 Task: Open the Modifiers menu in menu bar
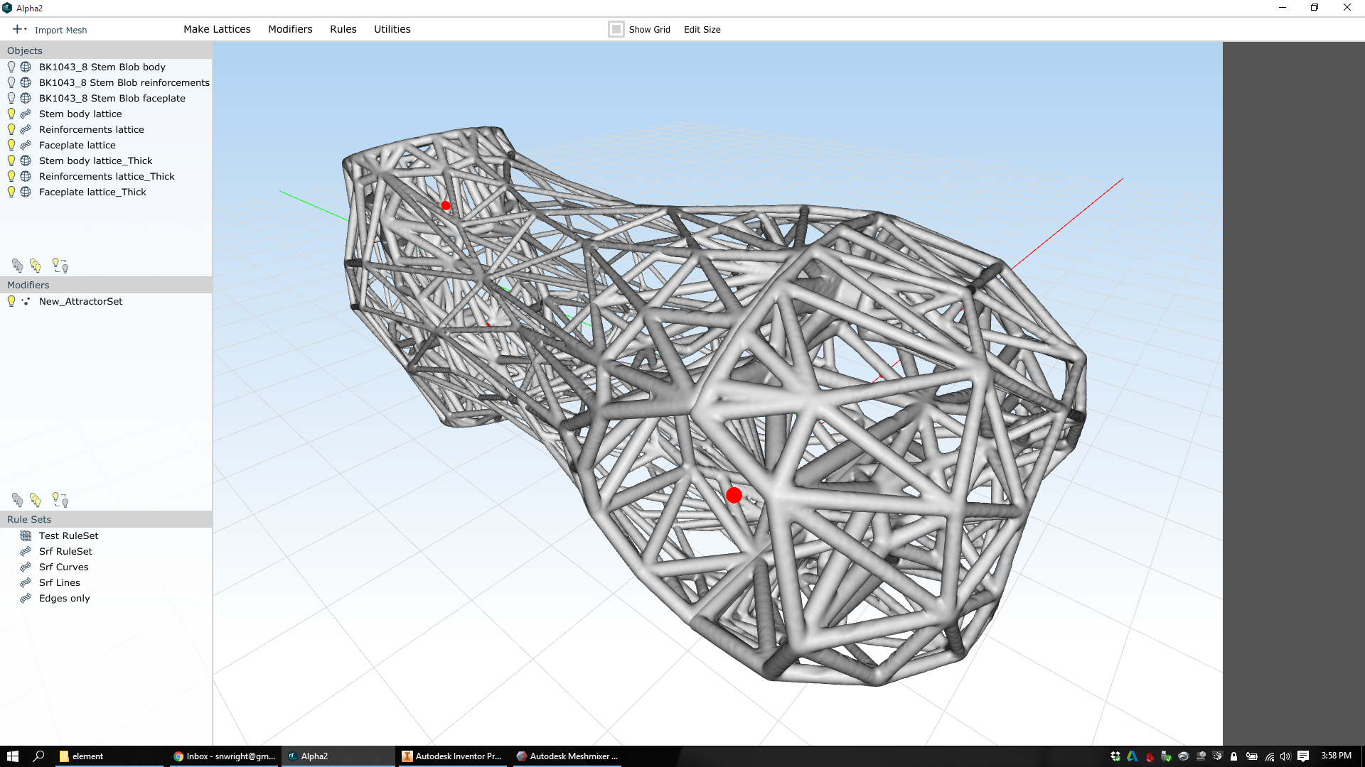(290, 29)
